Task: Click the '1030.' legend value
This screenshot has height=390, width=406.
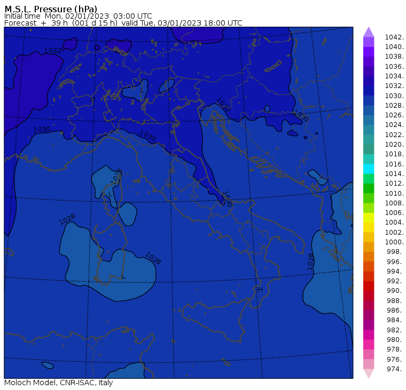Action: tap(394, 95)
